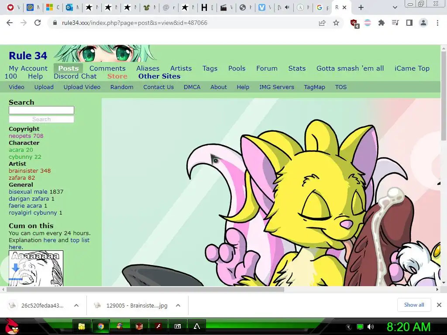Expand options for 129005 Brainsiste jpg download

(x=178, y=305)
